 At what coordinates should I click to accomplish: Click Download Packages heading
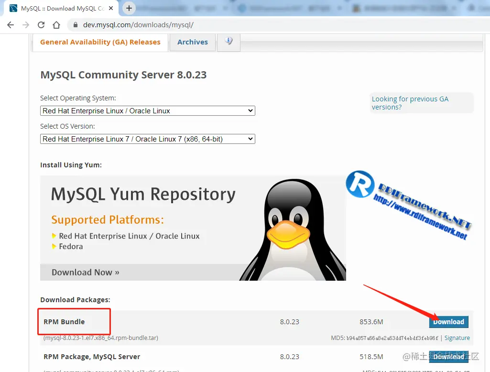point(76,300)
